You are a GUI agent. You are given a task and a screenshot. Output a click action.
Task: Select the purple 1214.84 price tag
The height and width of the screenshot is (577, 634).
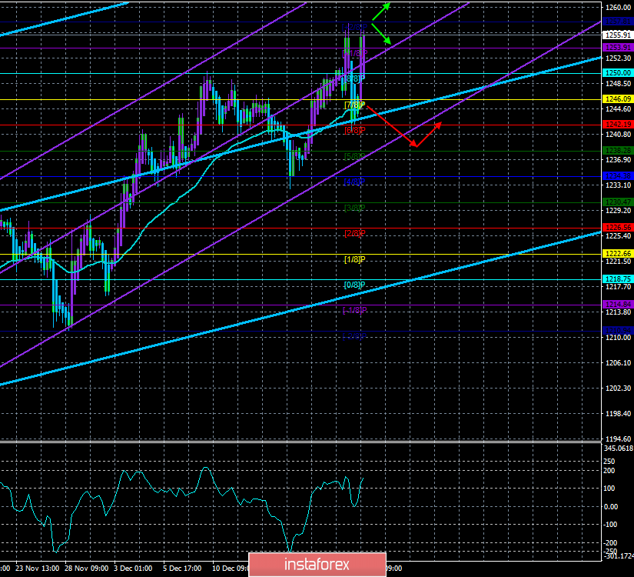[618, 304]
